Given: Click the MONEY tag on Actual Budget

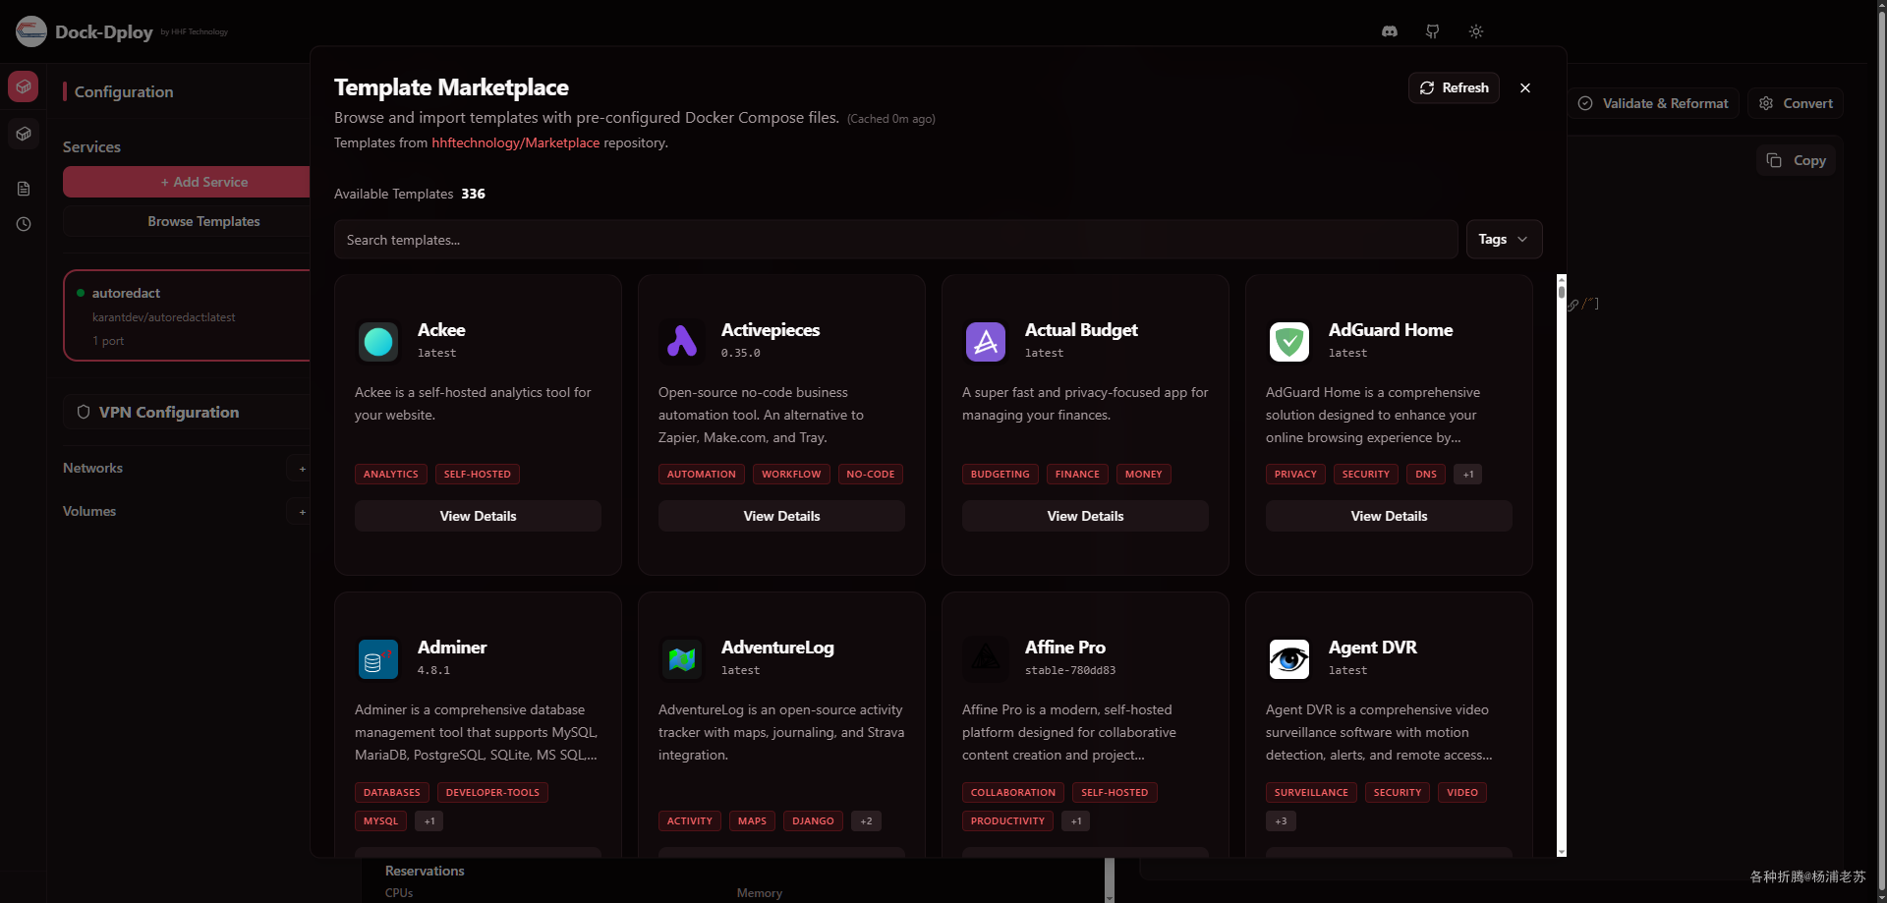Looking at the screenshot, I should pos(1144,474).
